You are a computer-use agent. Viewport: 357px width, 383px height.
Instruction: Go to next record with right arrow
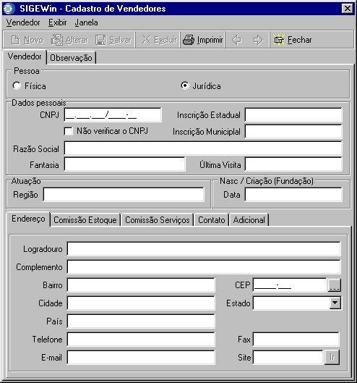(258, 40)
